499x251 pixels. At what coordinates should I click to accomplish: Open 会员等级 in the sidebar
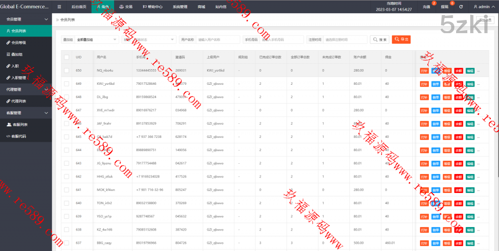tap(19, 42)
